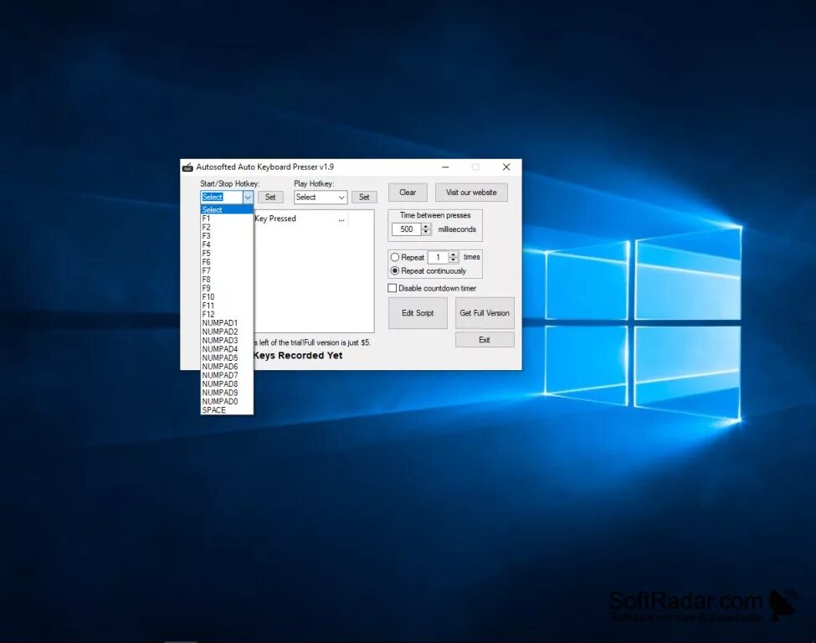This screenshot has height=643, width=816.
Task: Click Set next to Start/Stop Hotkey
Action: 270,198
